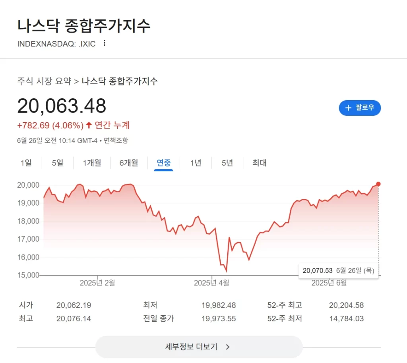The width and height of the screenshot is (407, 363).
Task: Select the 6개월 time range
Action: tap(128, 163)
